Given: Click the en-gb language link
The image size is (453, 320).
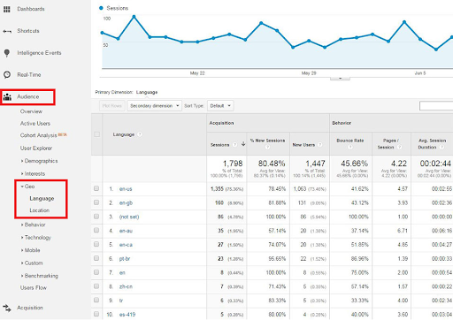Looking at the screenshot, I should (x=126, y=202).
